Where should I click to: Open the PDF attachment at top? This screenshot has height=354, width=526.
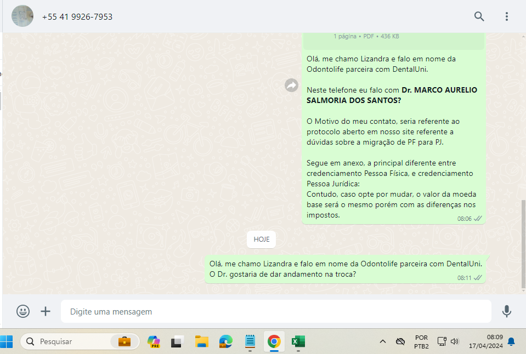point(393,38)
